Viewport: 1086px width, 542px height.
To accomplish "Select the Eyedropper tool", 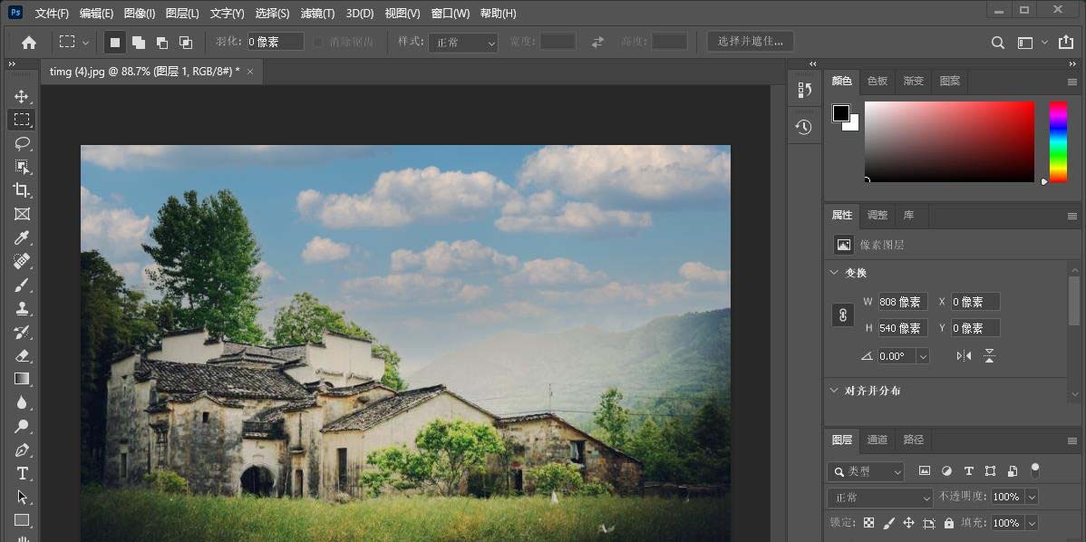I will click(22, 237).
